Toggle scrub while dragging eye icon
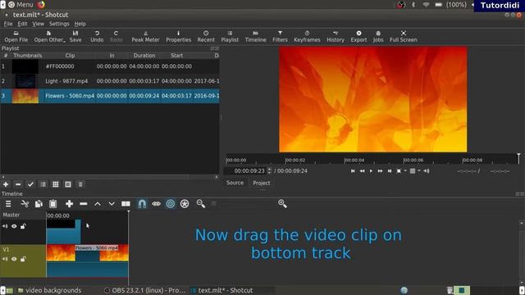Viewport: 525px width, 295px height. tap(156, 204)
